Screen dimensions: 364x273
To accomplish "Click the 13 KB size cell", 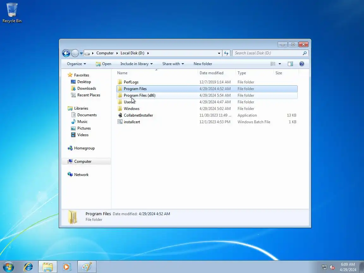I will pos(292,115).
